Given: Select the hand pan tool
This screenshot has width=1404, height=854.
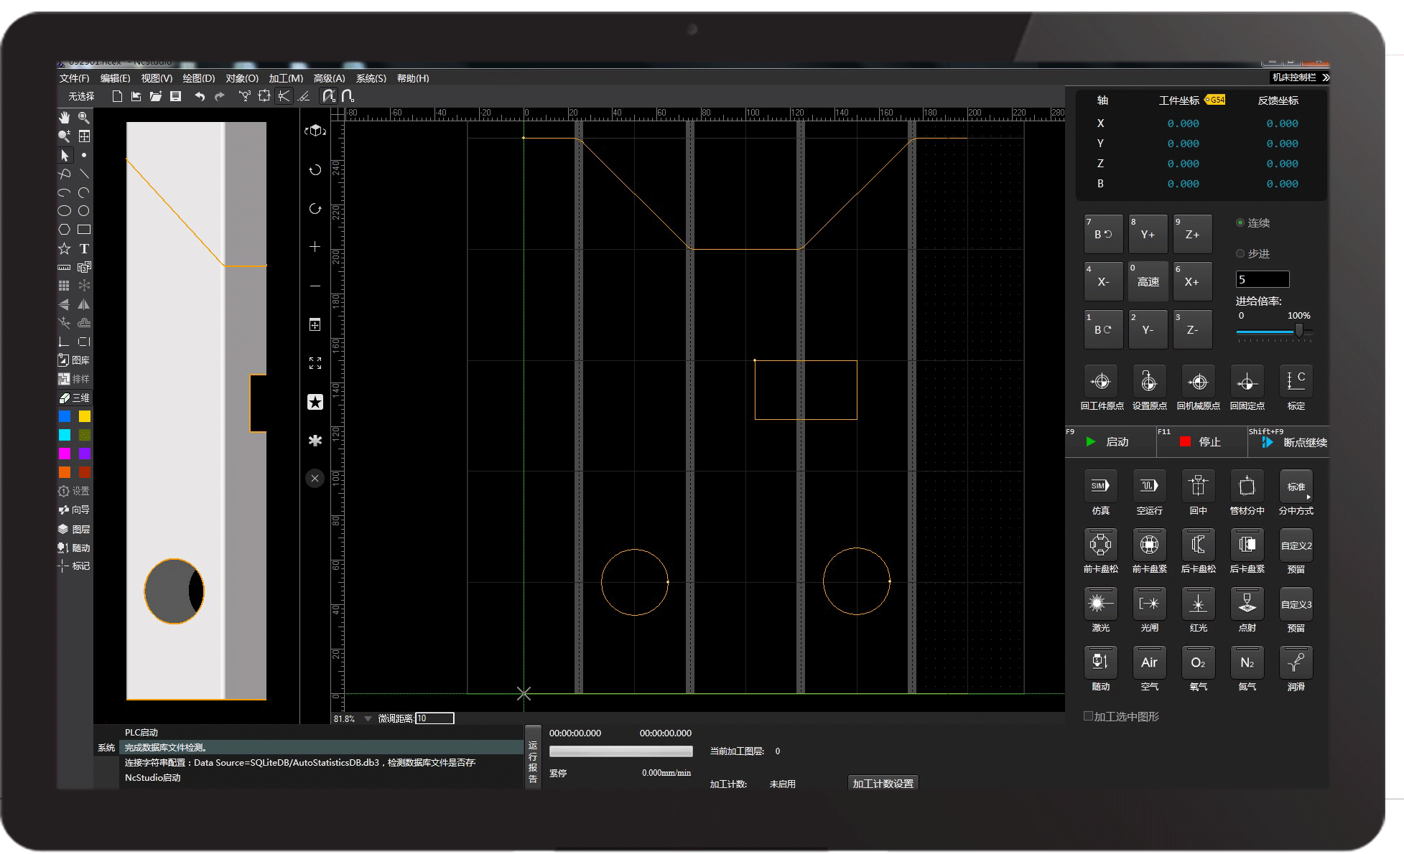Looking at the screenshot, I should click(65, 118).
